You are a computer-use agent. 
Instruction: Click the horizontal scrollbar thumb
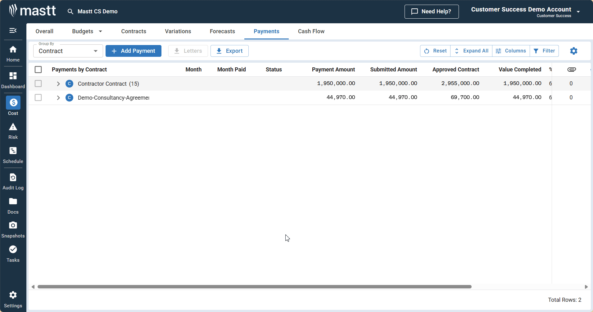[x=255, y=287]
